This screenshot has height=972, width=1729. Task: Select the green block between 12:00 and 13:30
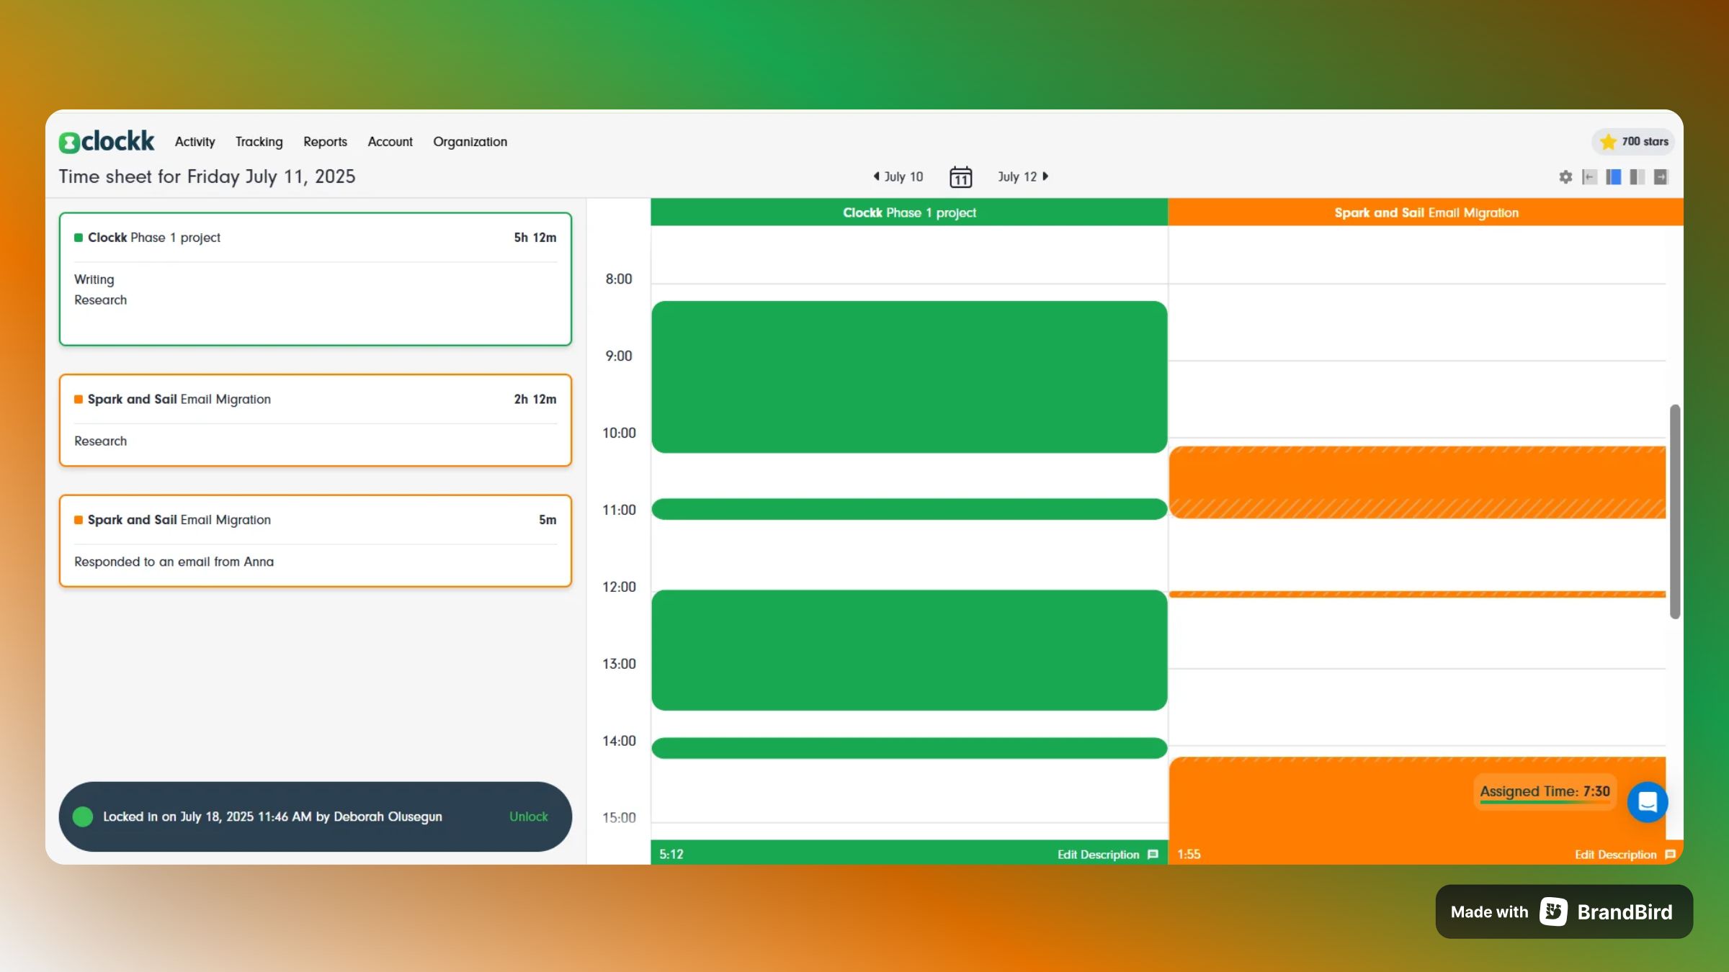(909, 650)
